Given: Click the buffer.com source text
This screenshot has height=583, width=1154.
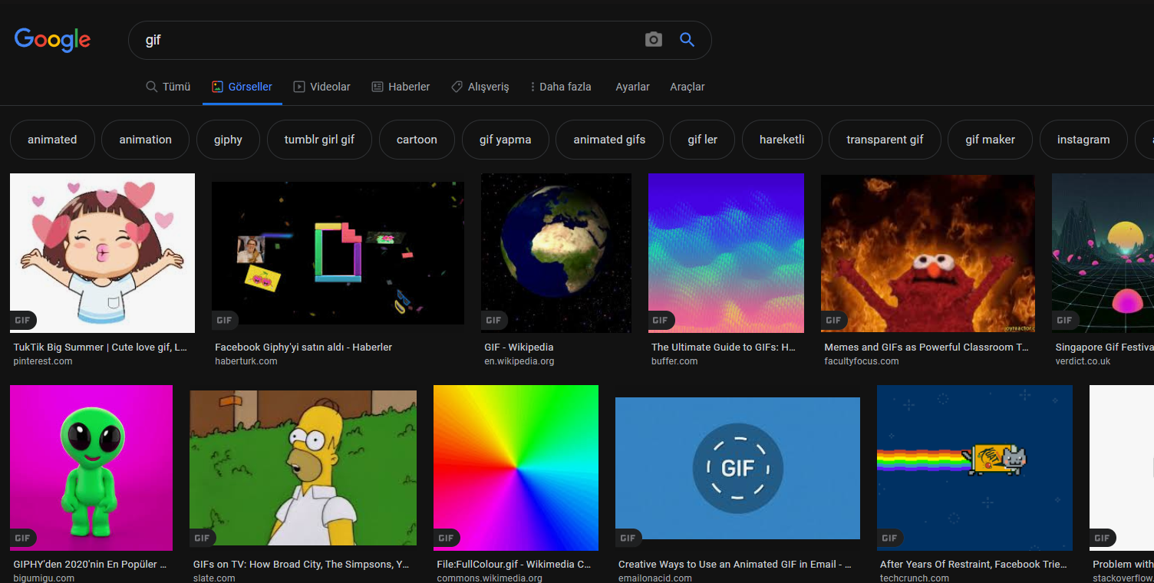Looking at the screenshot, I should pos(674,361).
